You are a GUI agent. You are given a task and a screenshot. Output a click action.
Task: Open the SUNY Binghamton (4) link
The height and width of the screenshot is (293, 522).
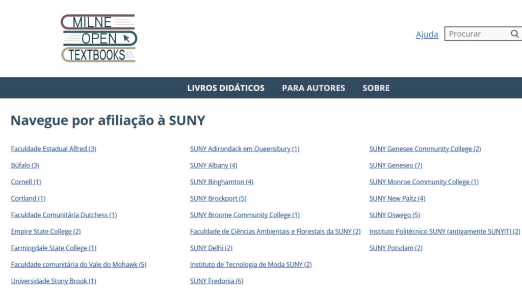(222, 182)
